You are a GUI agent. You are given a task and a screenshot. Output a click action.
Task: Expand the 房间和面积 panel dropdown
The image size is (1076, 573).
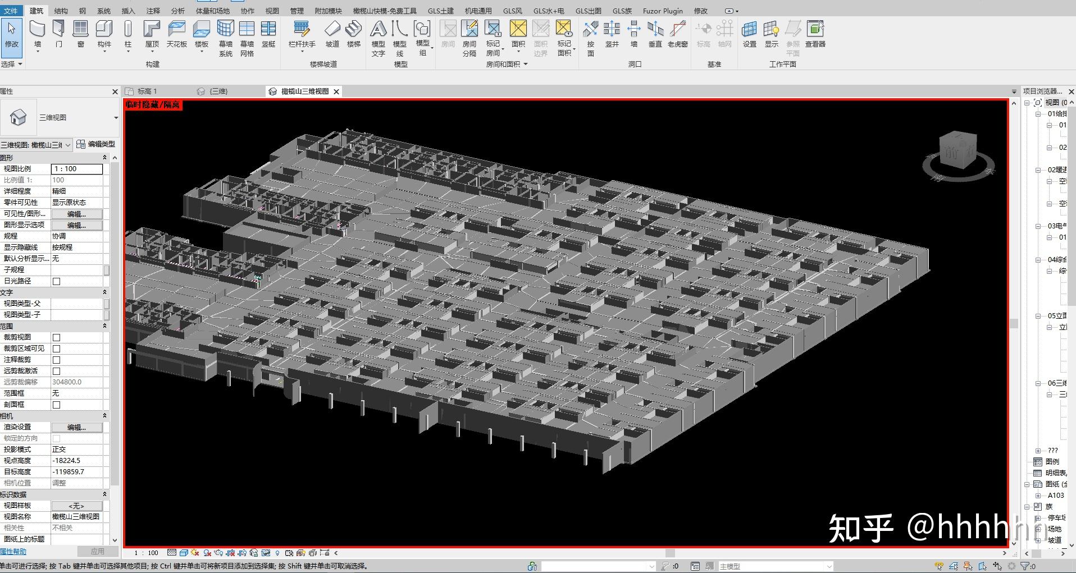(507, 64)
